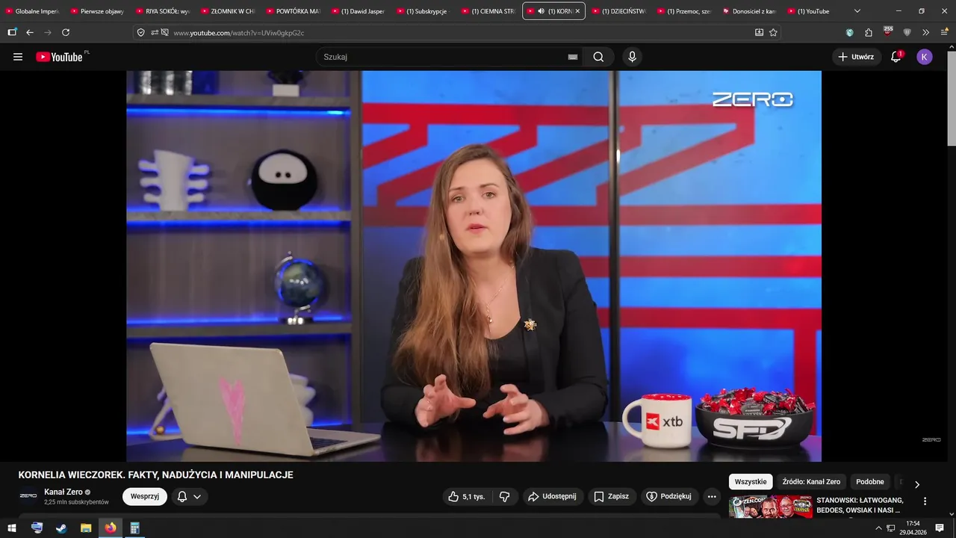Bookmark this page with star icon
956x538 pixels.
(x=773, y=32)
